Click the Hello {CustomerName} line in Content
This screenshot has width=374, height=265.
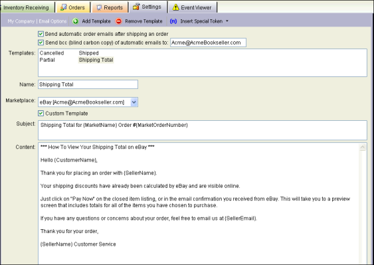[x=69, y=160]
